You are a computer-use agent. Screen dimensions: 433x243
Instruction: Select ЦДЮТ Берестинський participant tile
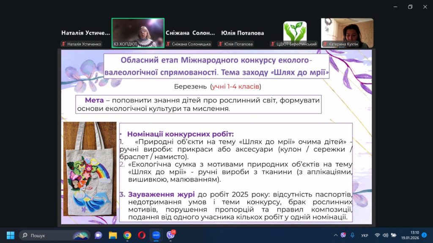click(x=295, y=33)
